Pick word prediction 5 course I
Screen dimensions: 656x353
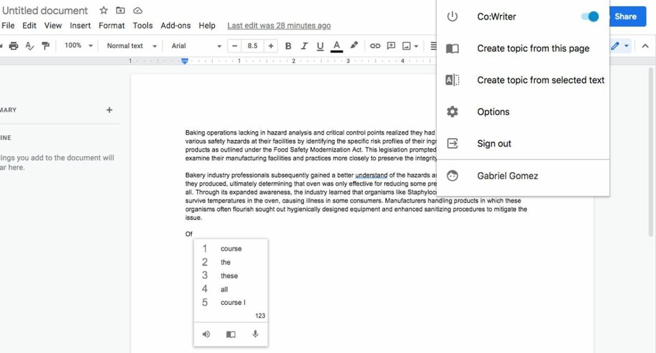tap(231, 303)
